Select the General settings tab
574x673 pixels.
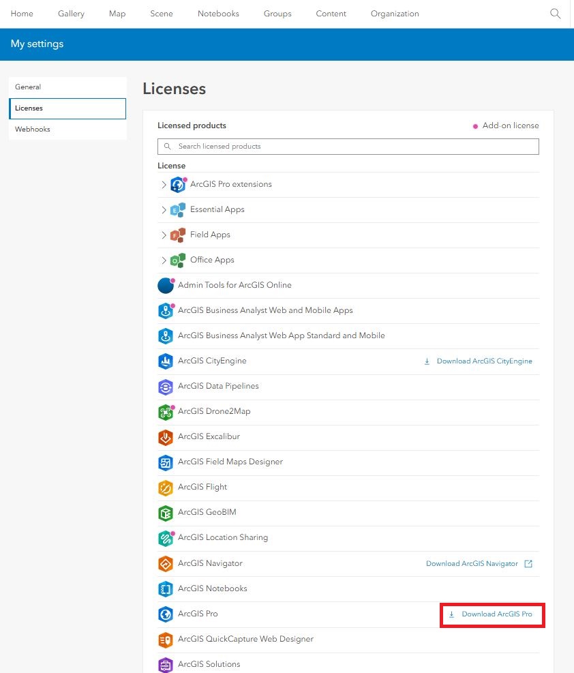pyautogui.click(x=67, y=87)
